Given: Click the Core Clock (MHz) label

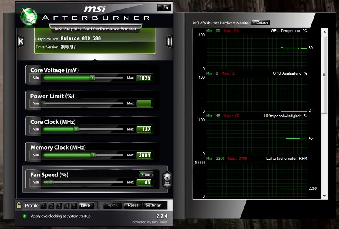Looking at the screenshot, I should point(53,122).
